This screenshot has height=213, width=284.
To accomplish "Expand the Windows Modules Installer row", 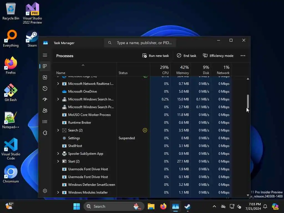I will (x=58, y=192).
